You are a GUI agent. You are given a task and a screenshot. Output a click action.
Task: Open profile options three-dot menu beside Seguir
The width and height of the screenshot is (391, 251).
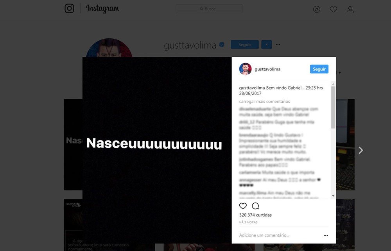coord(278,45)
